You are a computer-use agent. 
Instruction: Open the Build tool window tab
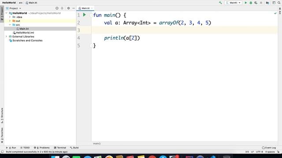click(x=74, y=147)
